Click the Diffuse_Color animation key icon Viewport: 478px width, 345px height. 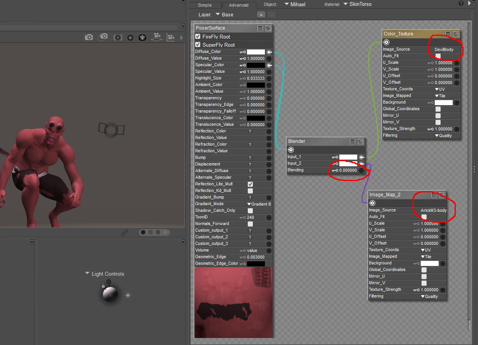[243, 52]
